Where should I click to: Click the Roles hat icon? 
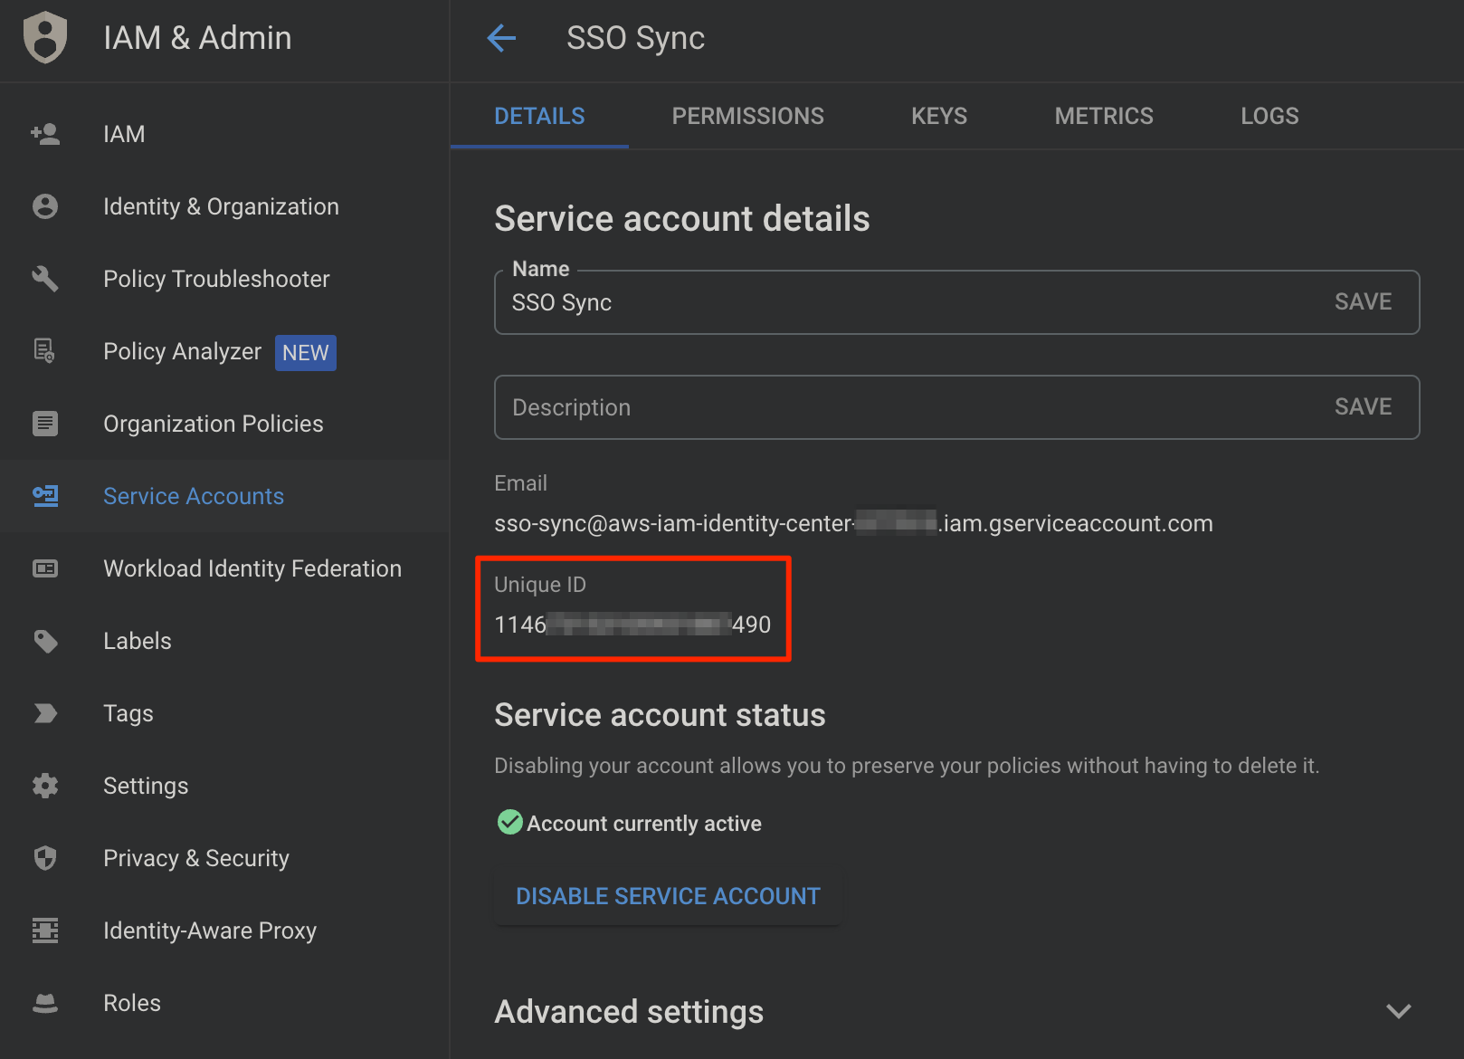[x=45, y=1003]
